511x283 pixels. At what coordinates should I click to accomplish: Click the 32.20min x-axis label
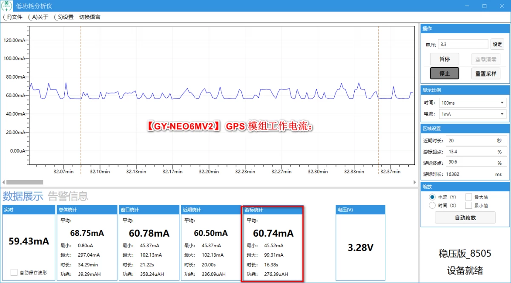[208, 172]
